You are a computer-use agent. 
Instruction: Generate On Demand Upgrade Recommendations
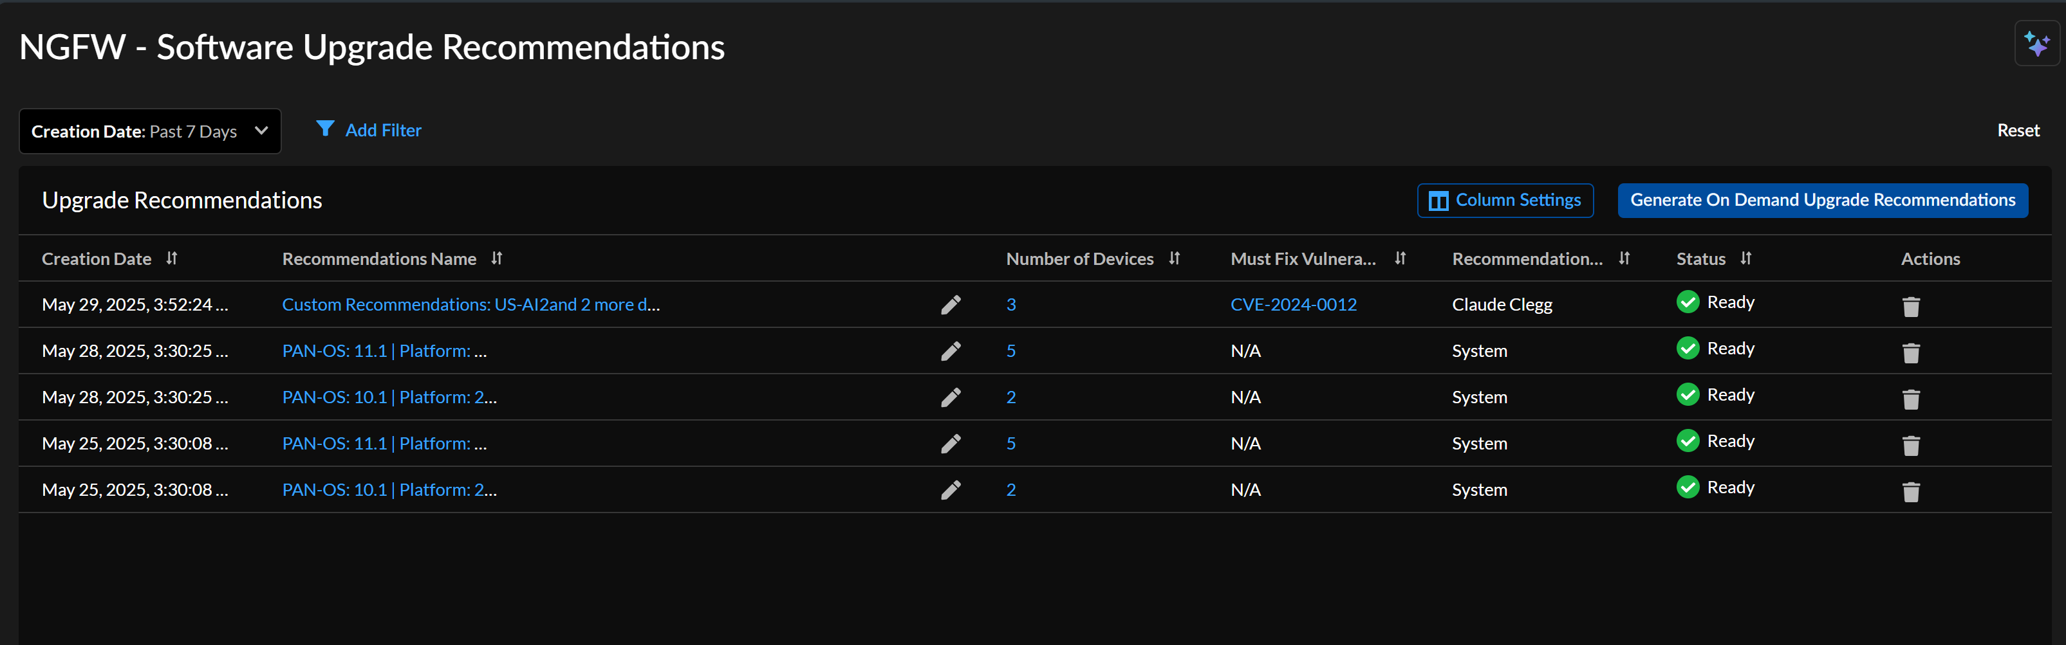[x=1821, y=200]
